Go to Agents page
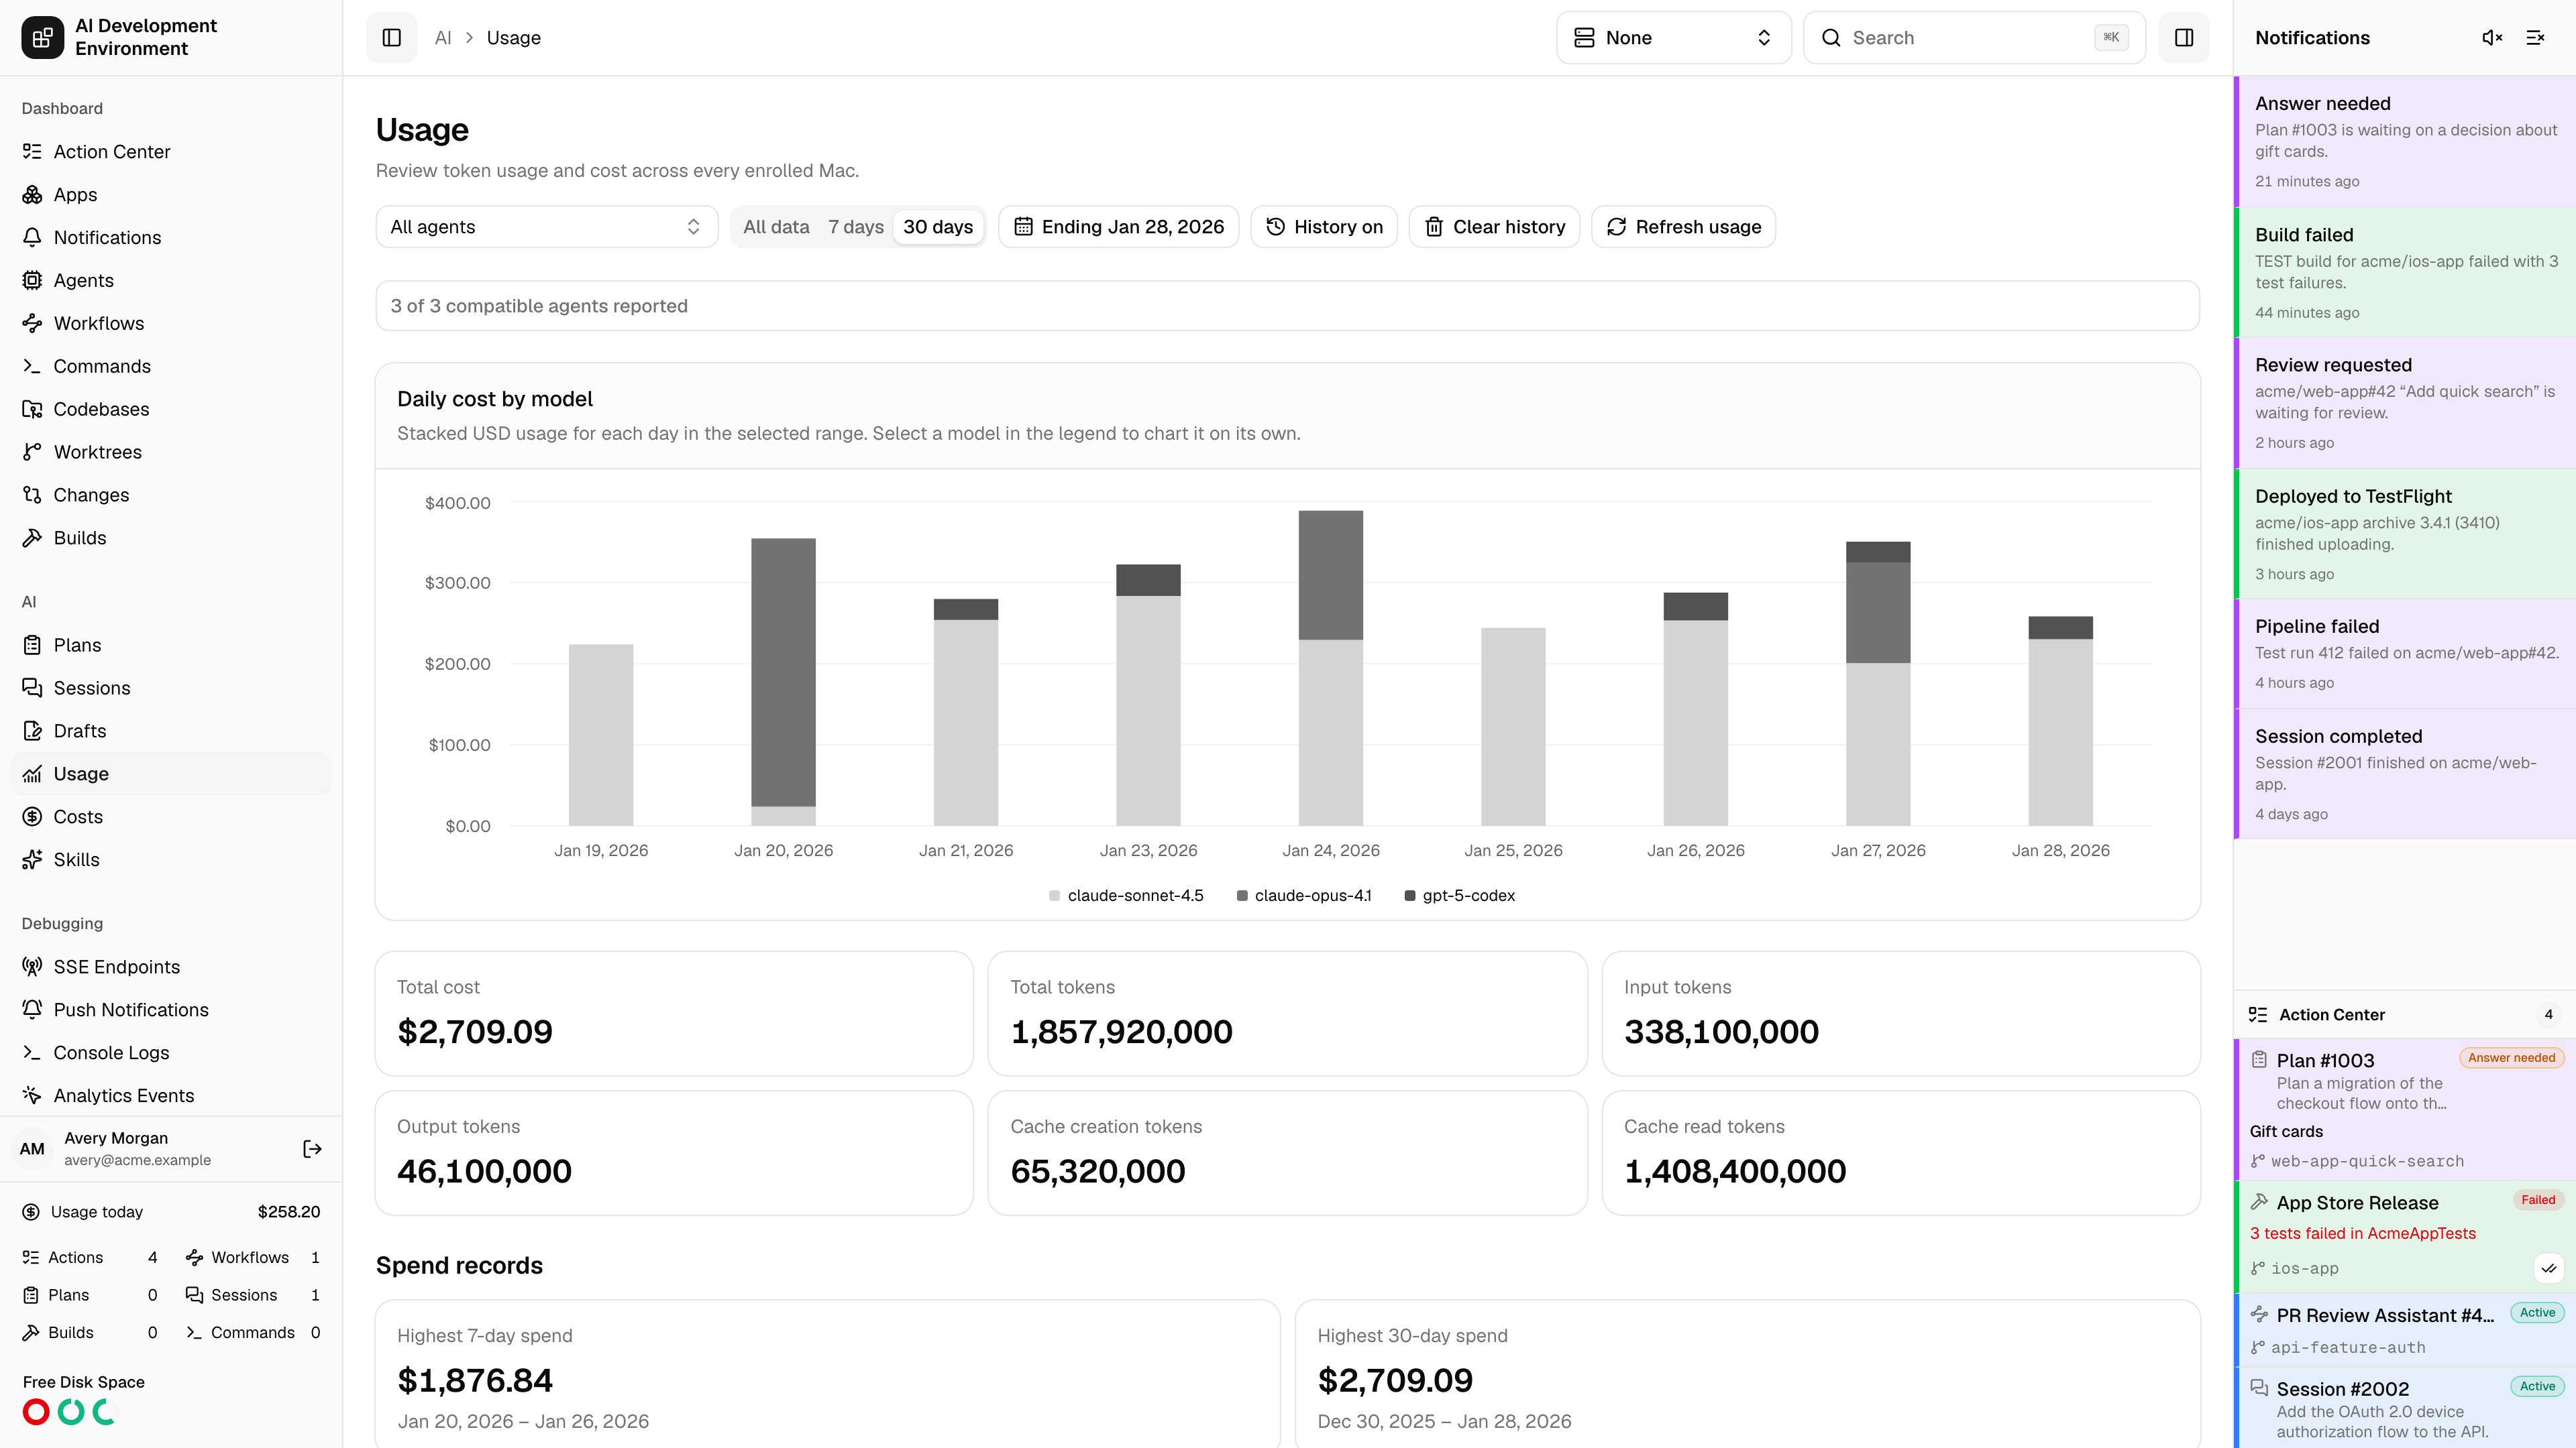Screen dimensions: 2576x1448 (x=171, y=281)
